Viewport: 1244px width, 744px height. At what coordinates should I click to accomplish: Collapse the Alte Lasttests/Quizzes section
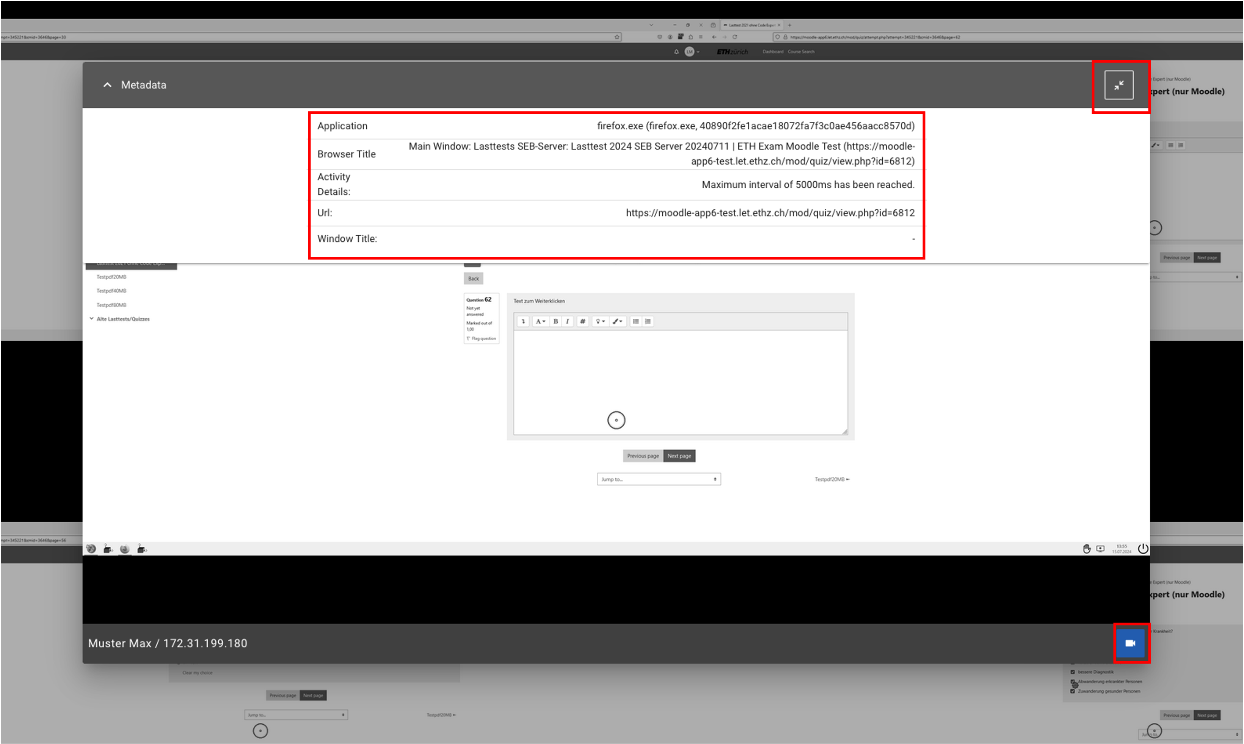[92, 319]
